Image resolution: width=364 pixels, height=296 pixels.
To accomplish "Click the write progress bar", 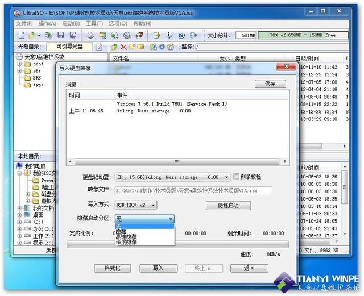I will pyautogui.click(x=177, y=244).
